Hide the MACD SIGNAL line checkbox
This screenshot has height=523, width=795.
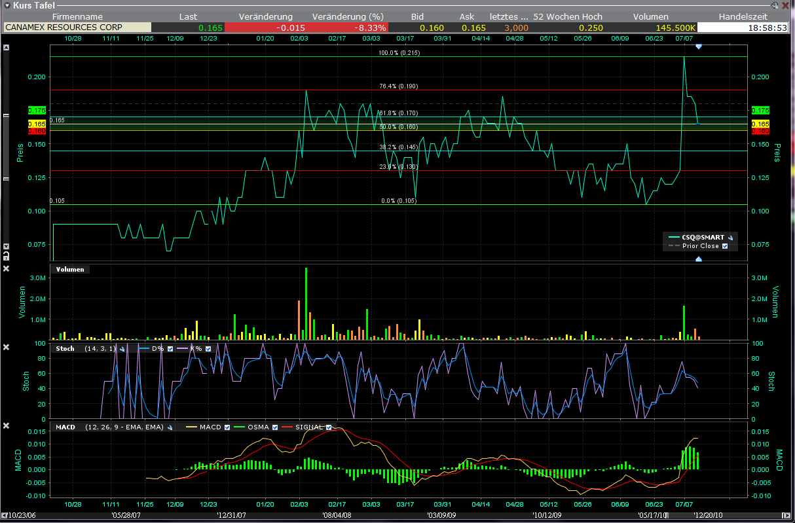329,427
